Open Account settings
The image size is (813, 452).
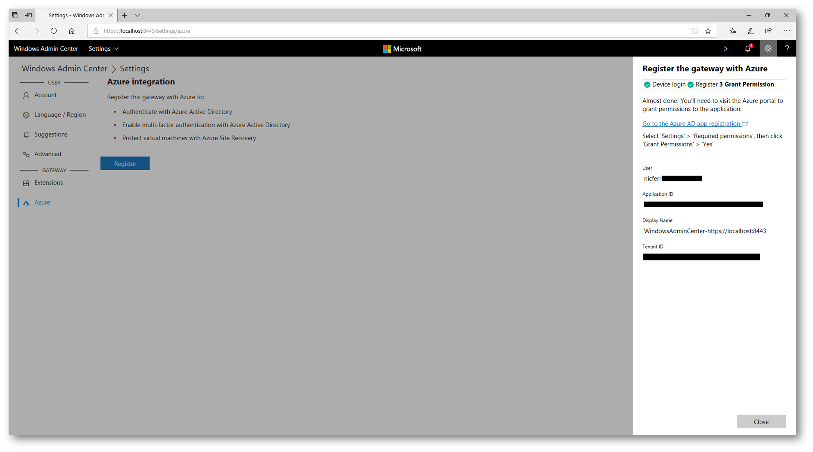pos(45,95)
